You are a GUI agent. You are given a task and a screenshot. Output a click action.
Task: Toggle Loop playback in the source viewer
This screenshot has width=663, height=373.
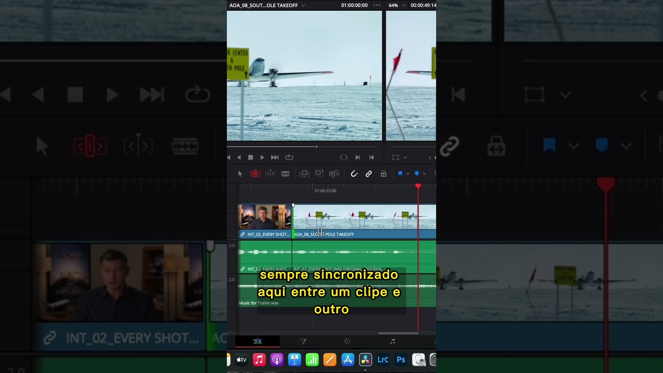click(290, 157)
